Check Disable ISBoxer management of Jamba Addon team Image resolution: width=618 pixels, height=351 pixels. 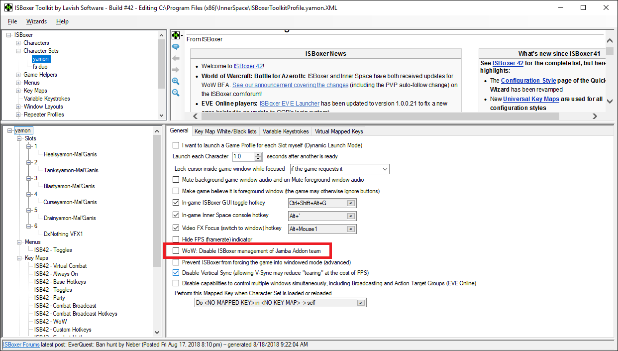pyautogui.click(x=176, y=250)
